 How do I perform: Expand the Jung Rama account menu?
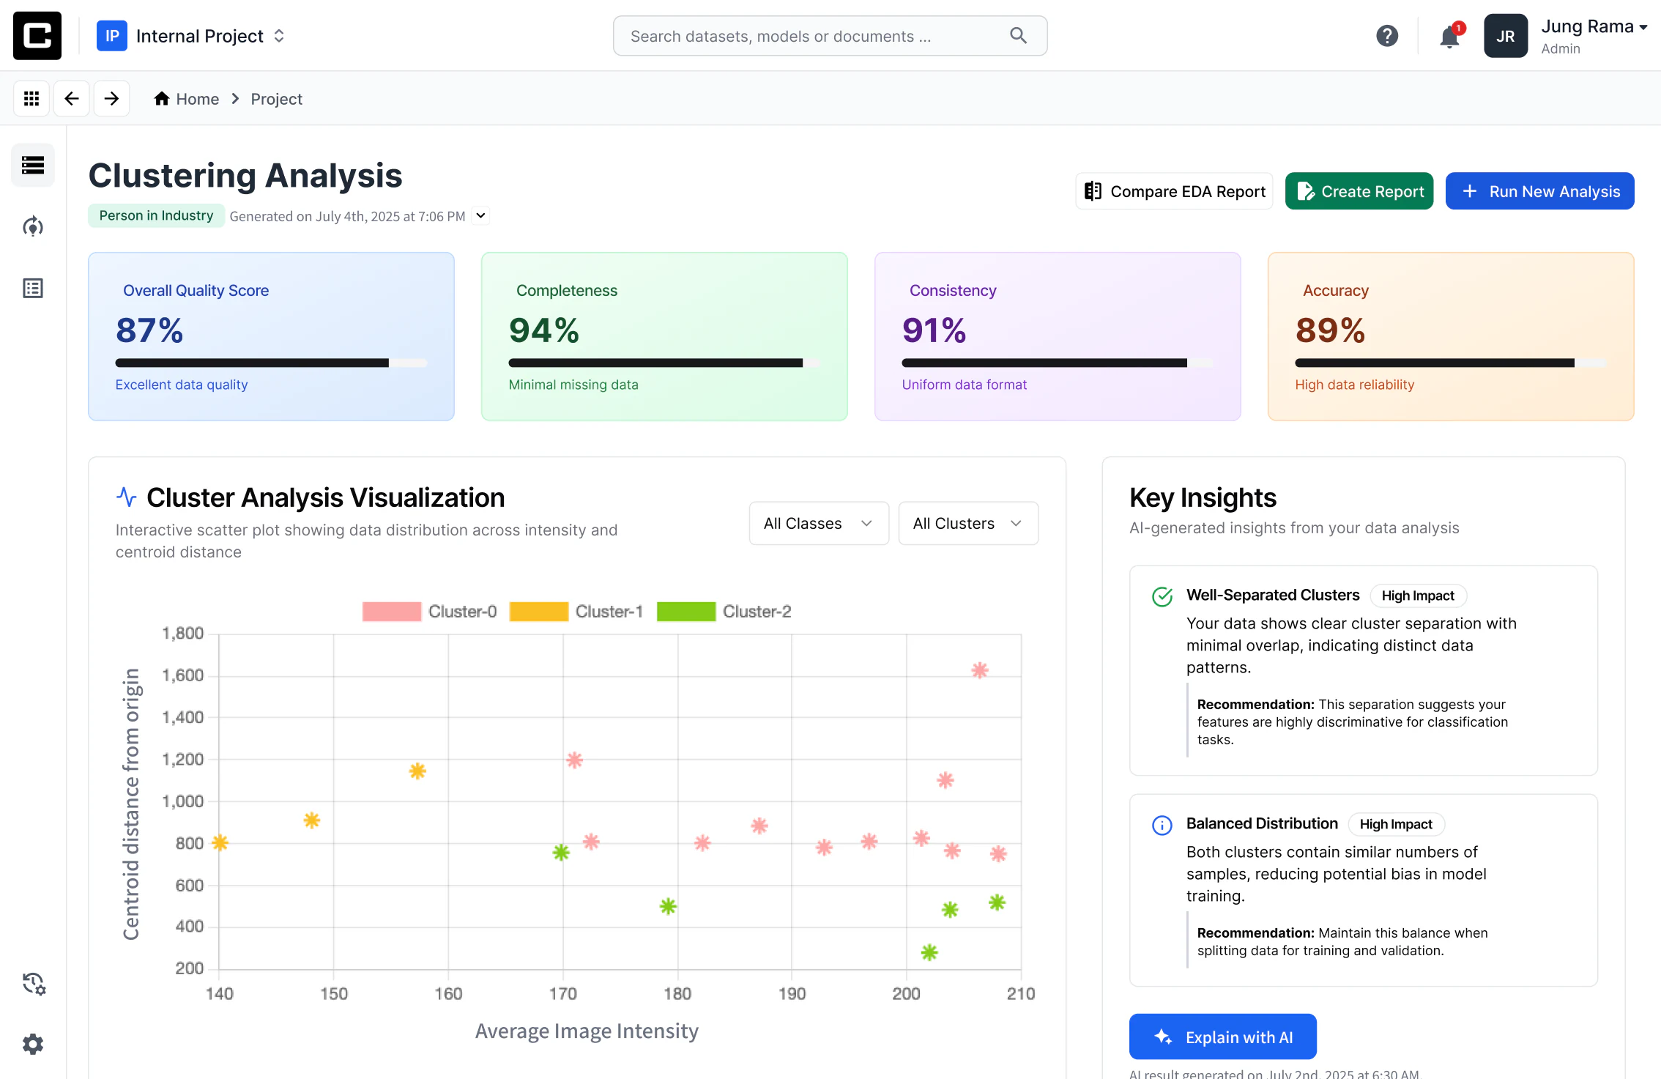tap(1594, 36)
